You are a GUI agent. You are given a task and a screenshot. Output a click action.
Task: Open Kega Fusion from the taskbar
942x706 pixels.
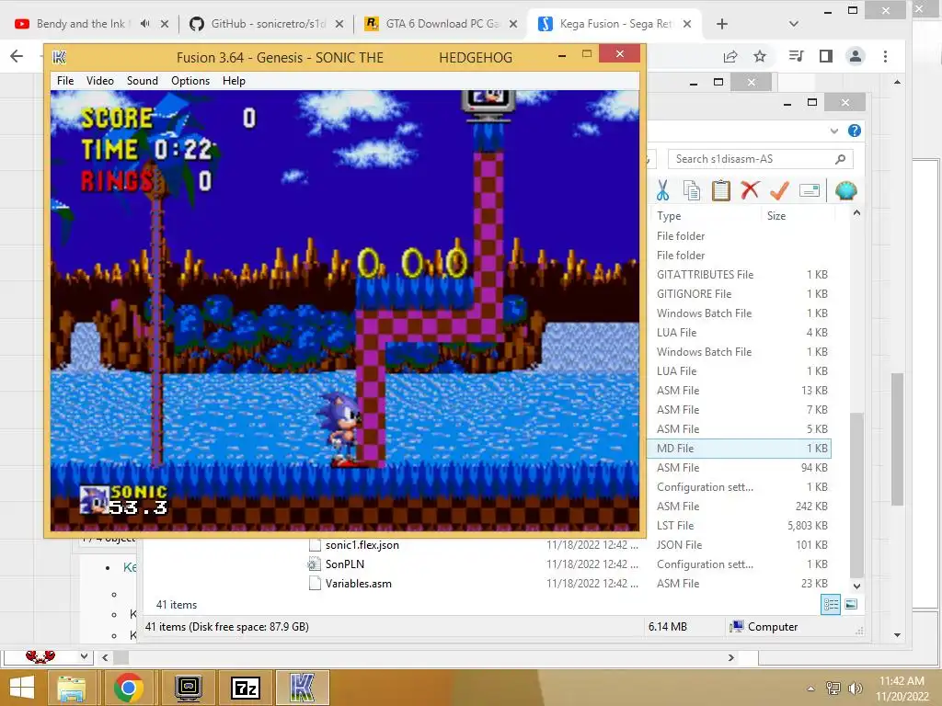pos(303,688)
